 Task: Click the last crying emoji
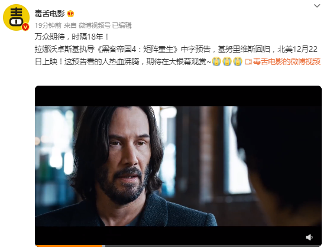[238, 61]
